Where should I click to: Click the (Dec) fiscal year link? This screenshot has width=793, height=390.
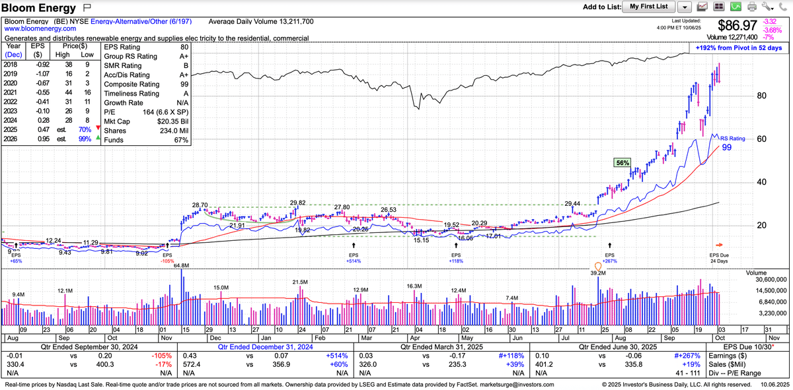(x=13, y=56)
